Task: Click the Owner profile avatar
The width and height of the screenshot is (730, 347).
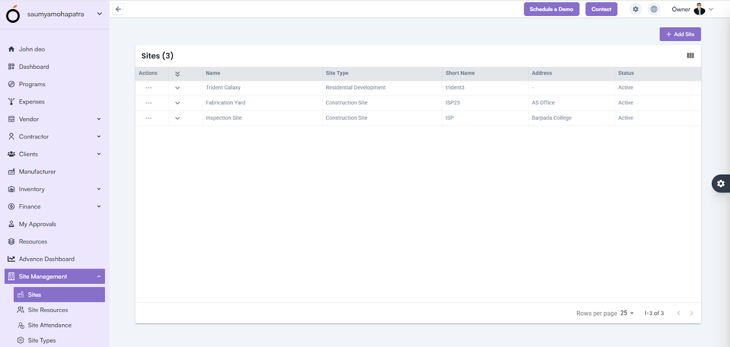Action: pos(699,10)
